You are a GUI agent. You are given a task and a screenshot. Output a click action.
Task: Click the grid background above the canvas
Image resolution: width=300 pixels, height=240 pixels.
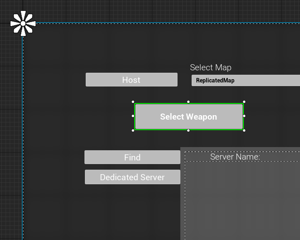162,10
